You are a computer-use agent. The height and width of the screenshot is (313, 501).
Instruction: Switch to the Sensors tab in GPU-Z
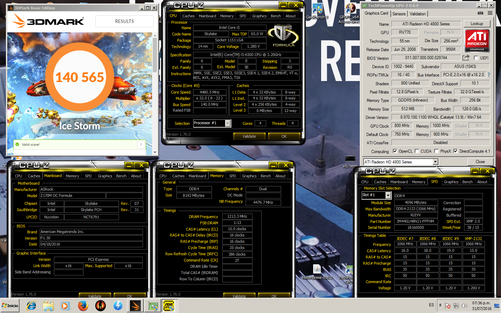[x=399, y=14]
